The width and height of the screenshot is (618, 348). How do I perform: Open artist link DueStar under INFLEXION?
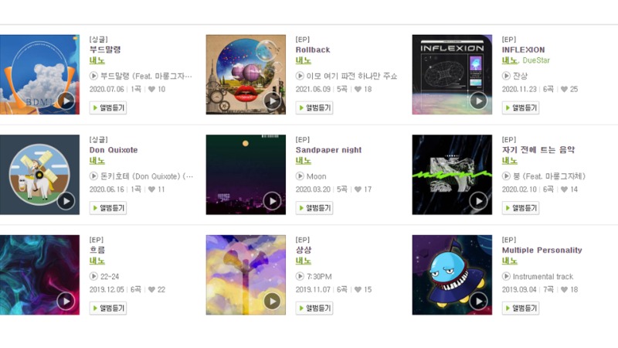[x=536, y=60]
